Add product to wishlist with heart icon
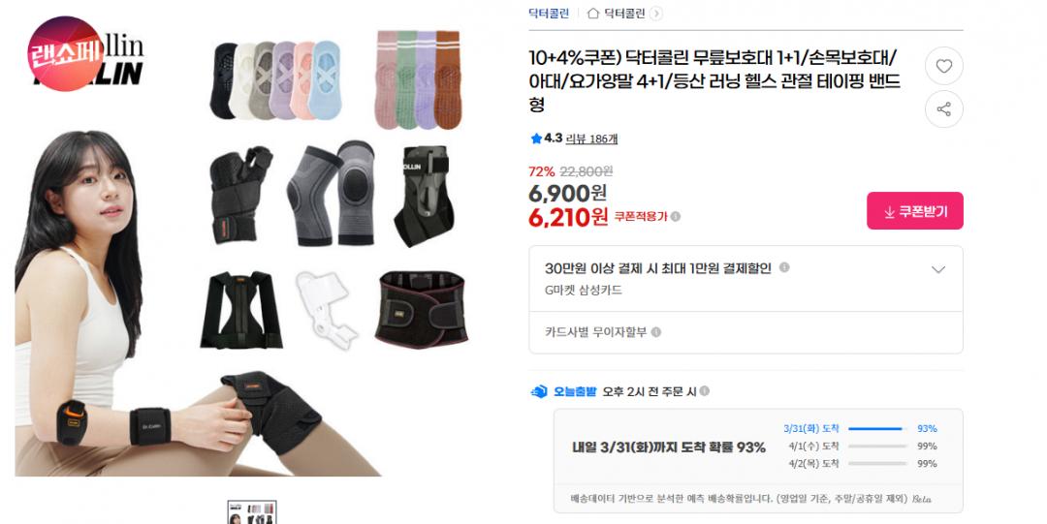This screenshot has width=1047, height=524. 943,66
